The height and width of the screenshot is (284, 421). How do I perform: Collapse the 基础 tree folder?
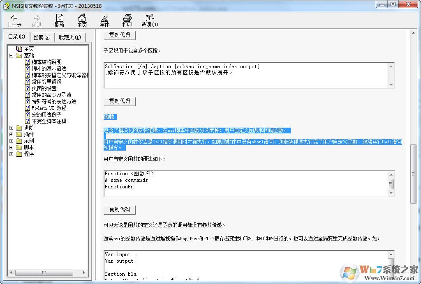click(x=12, y=55)
